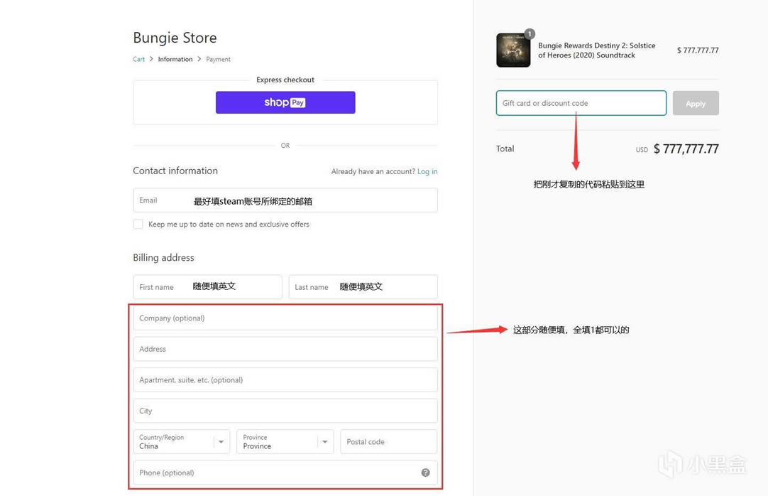Image resolution: width=768 pixels, height=496 pixels.
Task: Focus the Address input field
Action: point(285,349)
